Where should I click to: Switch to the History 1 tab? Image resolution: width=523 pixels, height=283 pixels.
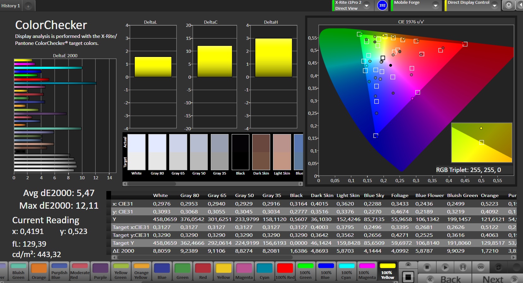pos(11,6)
